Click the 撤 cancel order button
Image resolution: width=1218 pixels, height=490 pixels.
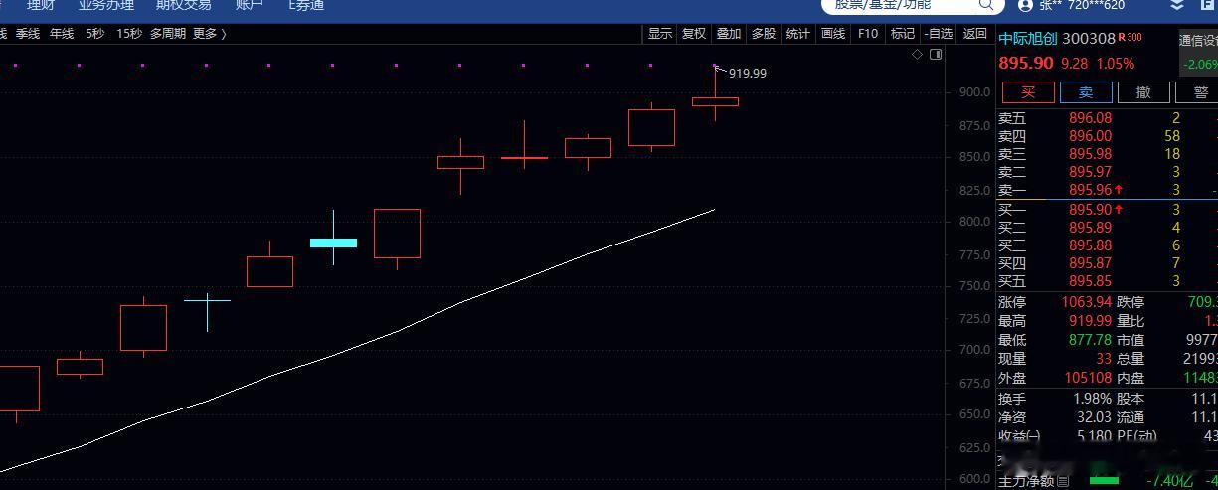1143,92
